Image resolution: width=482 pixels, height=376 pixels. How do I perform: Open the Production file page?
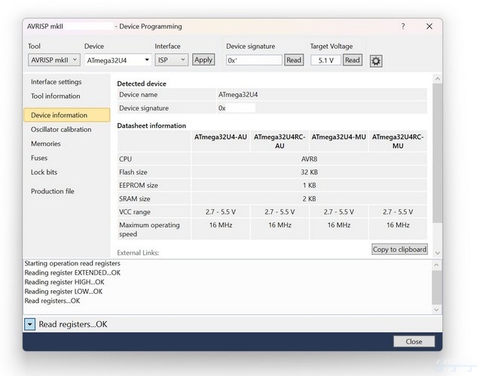pyautogui.click(x=52, y=191)
